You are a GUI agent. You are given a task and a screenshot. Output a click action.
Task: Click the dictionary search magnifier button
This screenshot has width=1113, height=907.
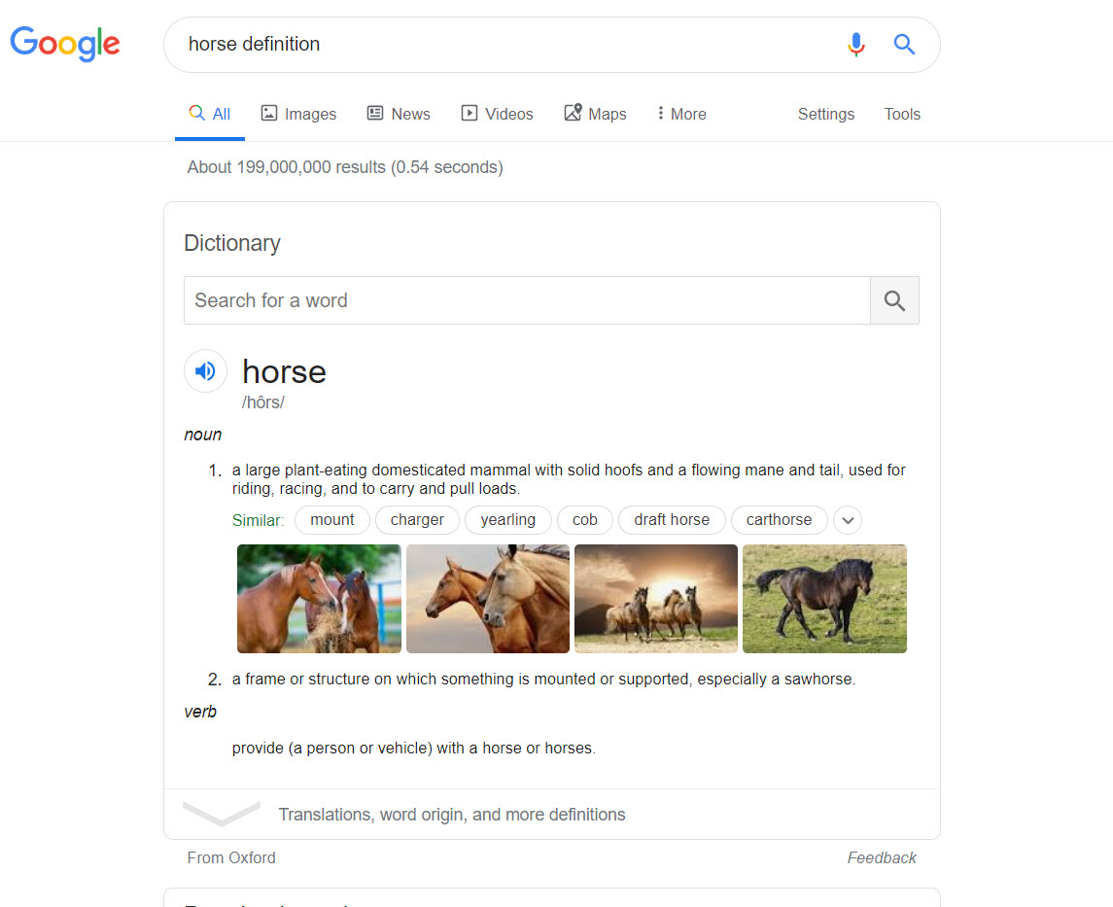click(x=894, y=300)
